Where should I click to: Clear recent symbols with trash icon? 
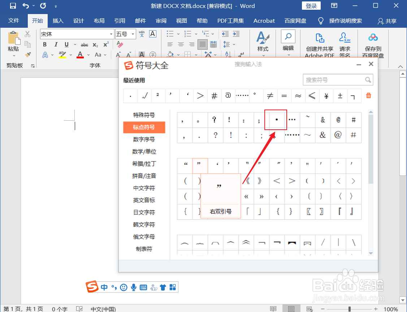(368, 95)
